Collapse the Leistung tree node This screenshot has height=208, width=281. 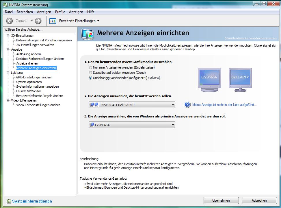pyautogui.click(x=8, y=73)
